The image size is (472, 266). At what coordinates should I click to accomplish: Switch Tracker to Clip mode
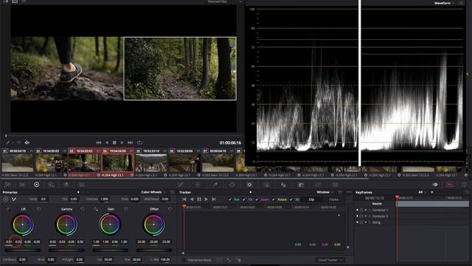(x=311, y=199)
